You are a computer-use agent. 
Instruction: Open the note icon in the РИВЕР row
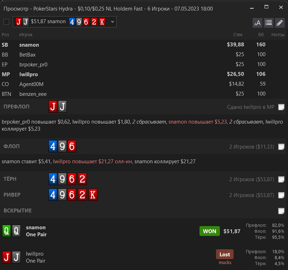[281, 195]
